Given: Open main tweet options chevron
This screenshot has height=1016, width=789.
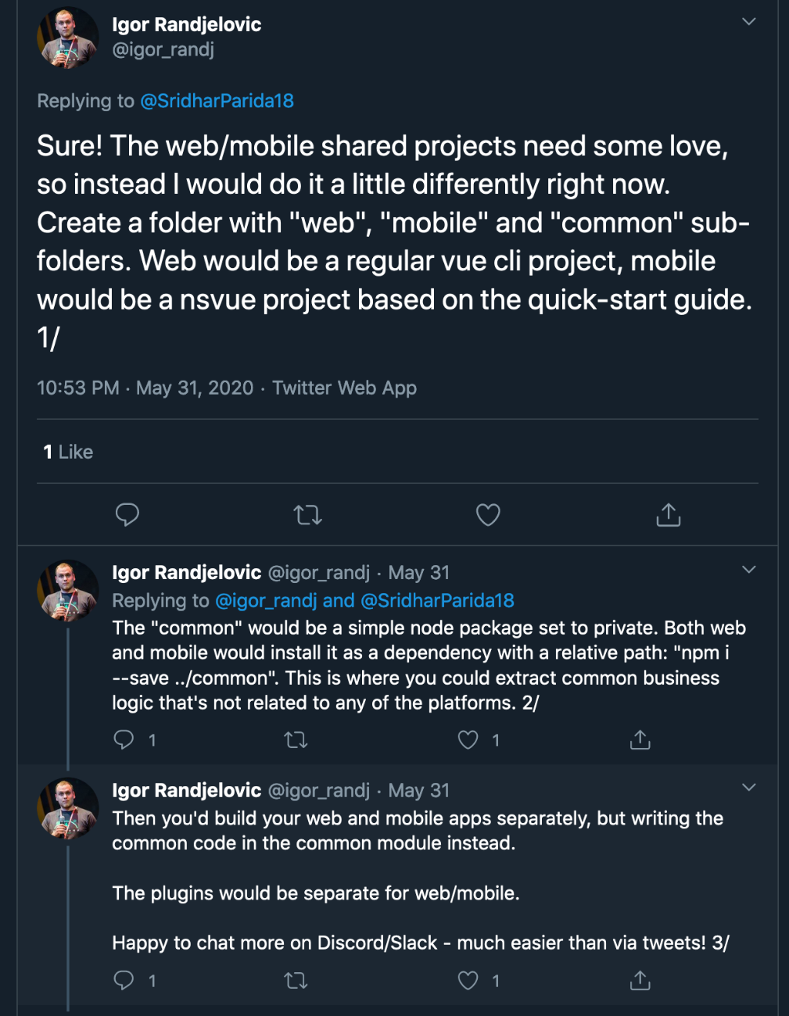Looking at the screenshot, I should 748,22.
